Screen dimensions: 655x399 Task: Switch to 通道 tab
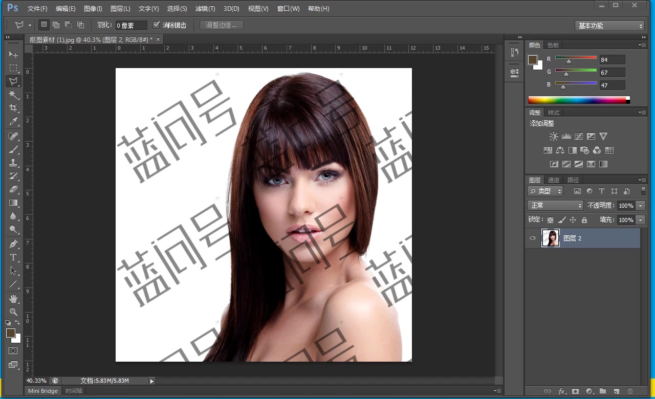pyautogui.click(x=554, y=180)
